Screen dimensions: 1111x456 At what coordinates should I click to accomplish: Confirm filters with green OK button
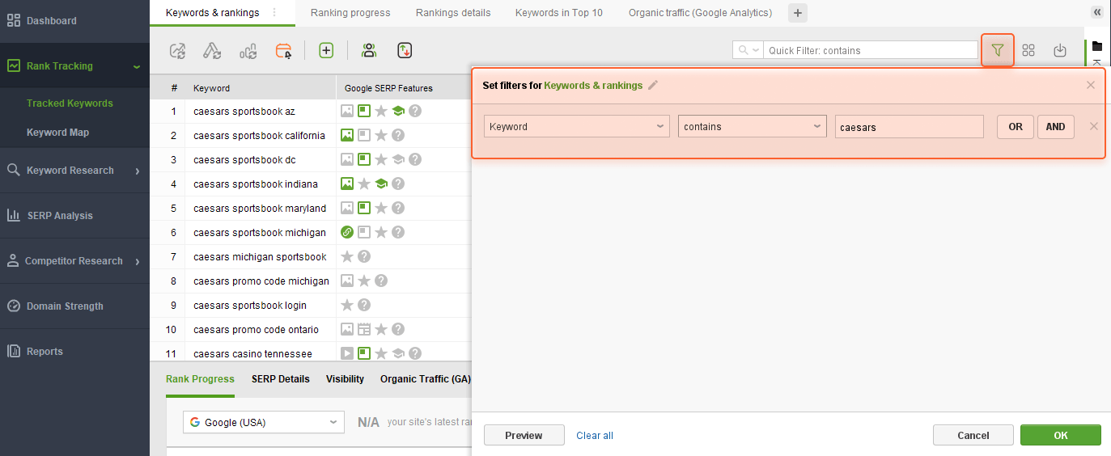click(x=1061, y=435)
